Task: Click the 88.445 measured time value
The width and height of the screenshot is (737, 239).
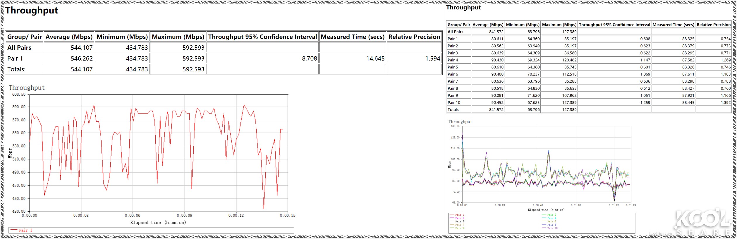Action: (x=688, y=102)
